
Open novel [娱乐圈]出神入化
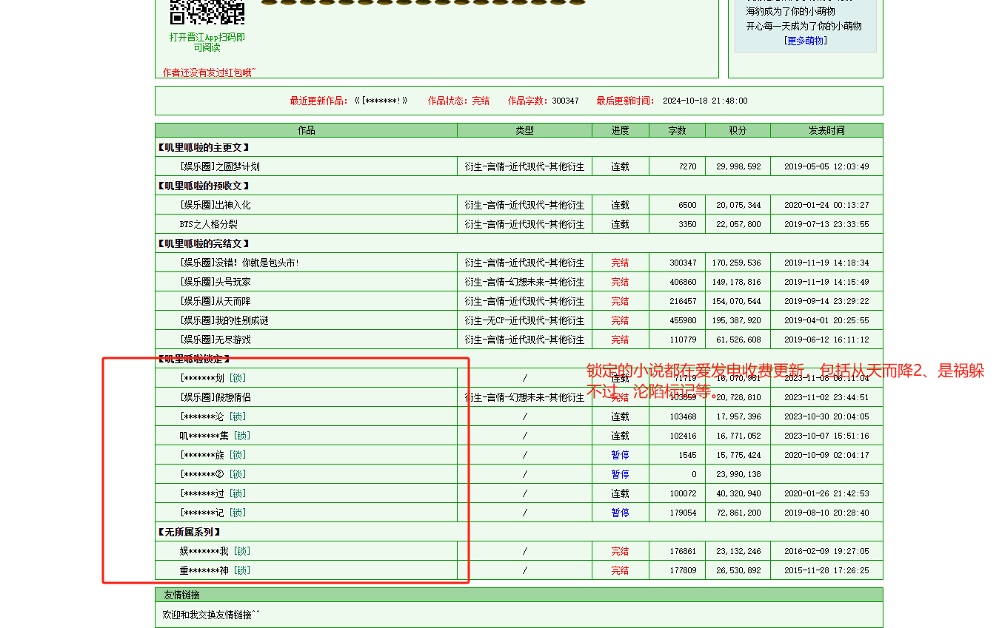coord(215,205)
